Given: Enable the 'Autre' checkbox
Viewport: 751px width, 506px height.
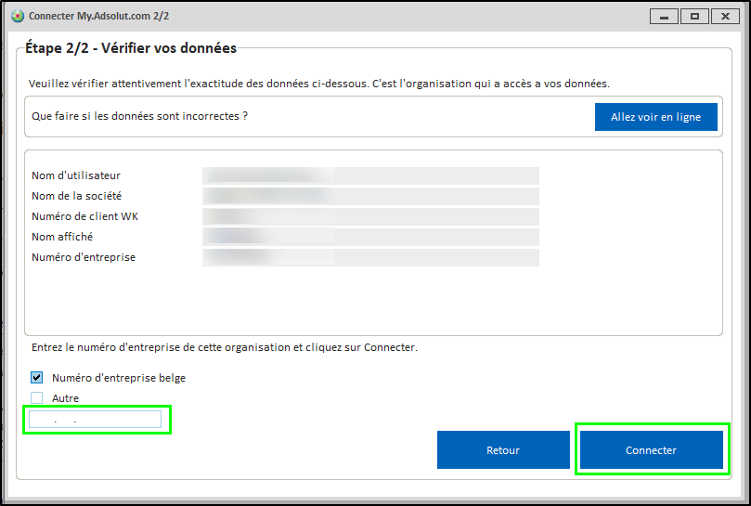Looking at the screenshot, I should 37,398.
